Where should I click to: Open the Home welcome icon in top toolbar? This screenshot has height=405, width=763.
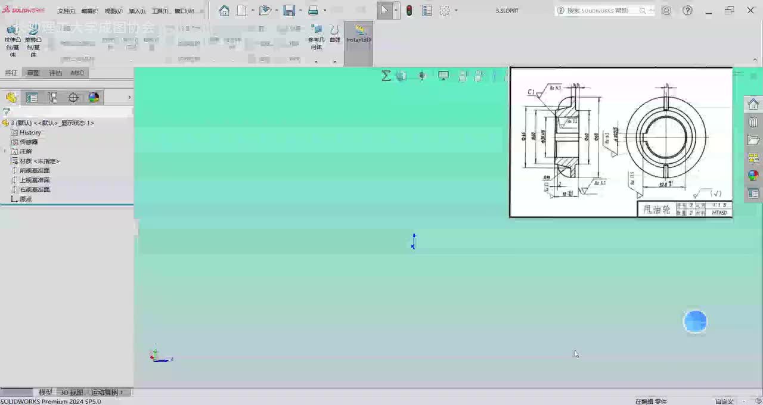(x=224, y=10)
